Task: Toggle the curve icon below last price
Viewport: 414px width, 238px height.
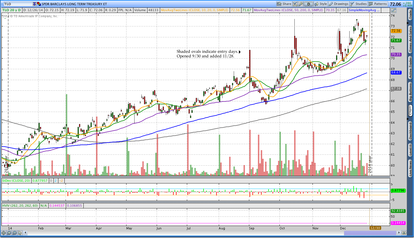Action: coord(394,10)
